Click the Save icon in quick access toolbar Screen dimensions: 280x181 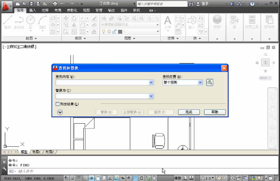(x=31, y=3)
